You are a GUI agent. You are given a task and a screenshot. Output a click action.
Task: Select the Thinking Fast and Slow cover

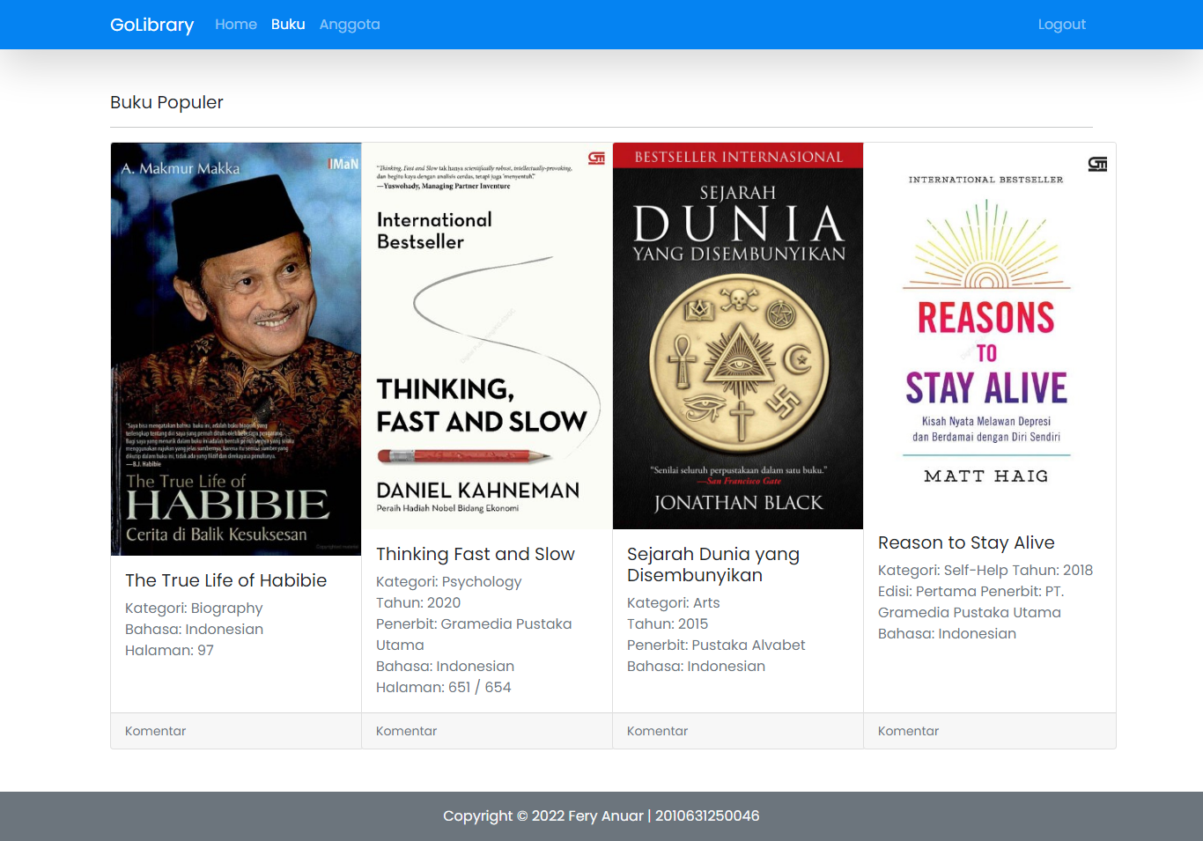pyautogui.click(x=486, y=335)
